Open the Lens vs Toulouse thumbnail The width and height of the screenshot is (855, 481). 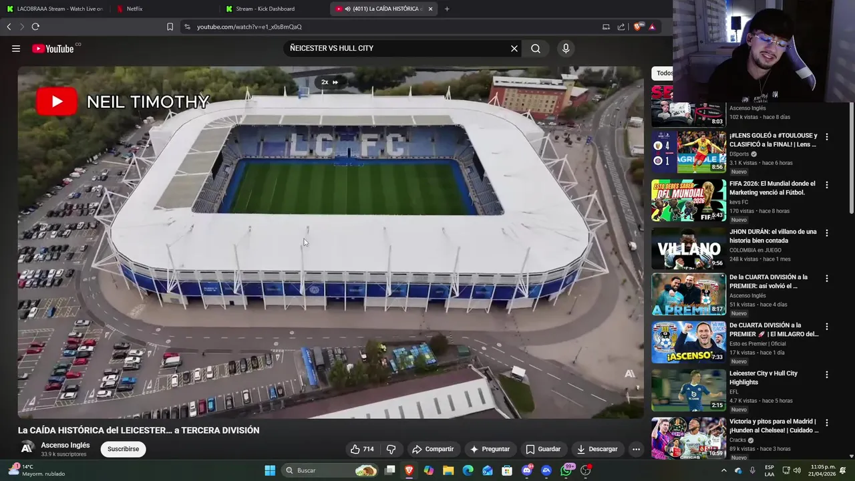click(689, 152)
